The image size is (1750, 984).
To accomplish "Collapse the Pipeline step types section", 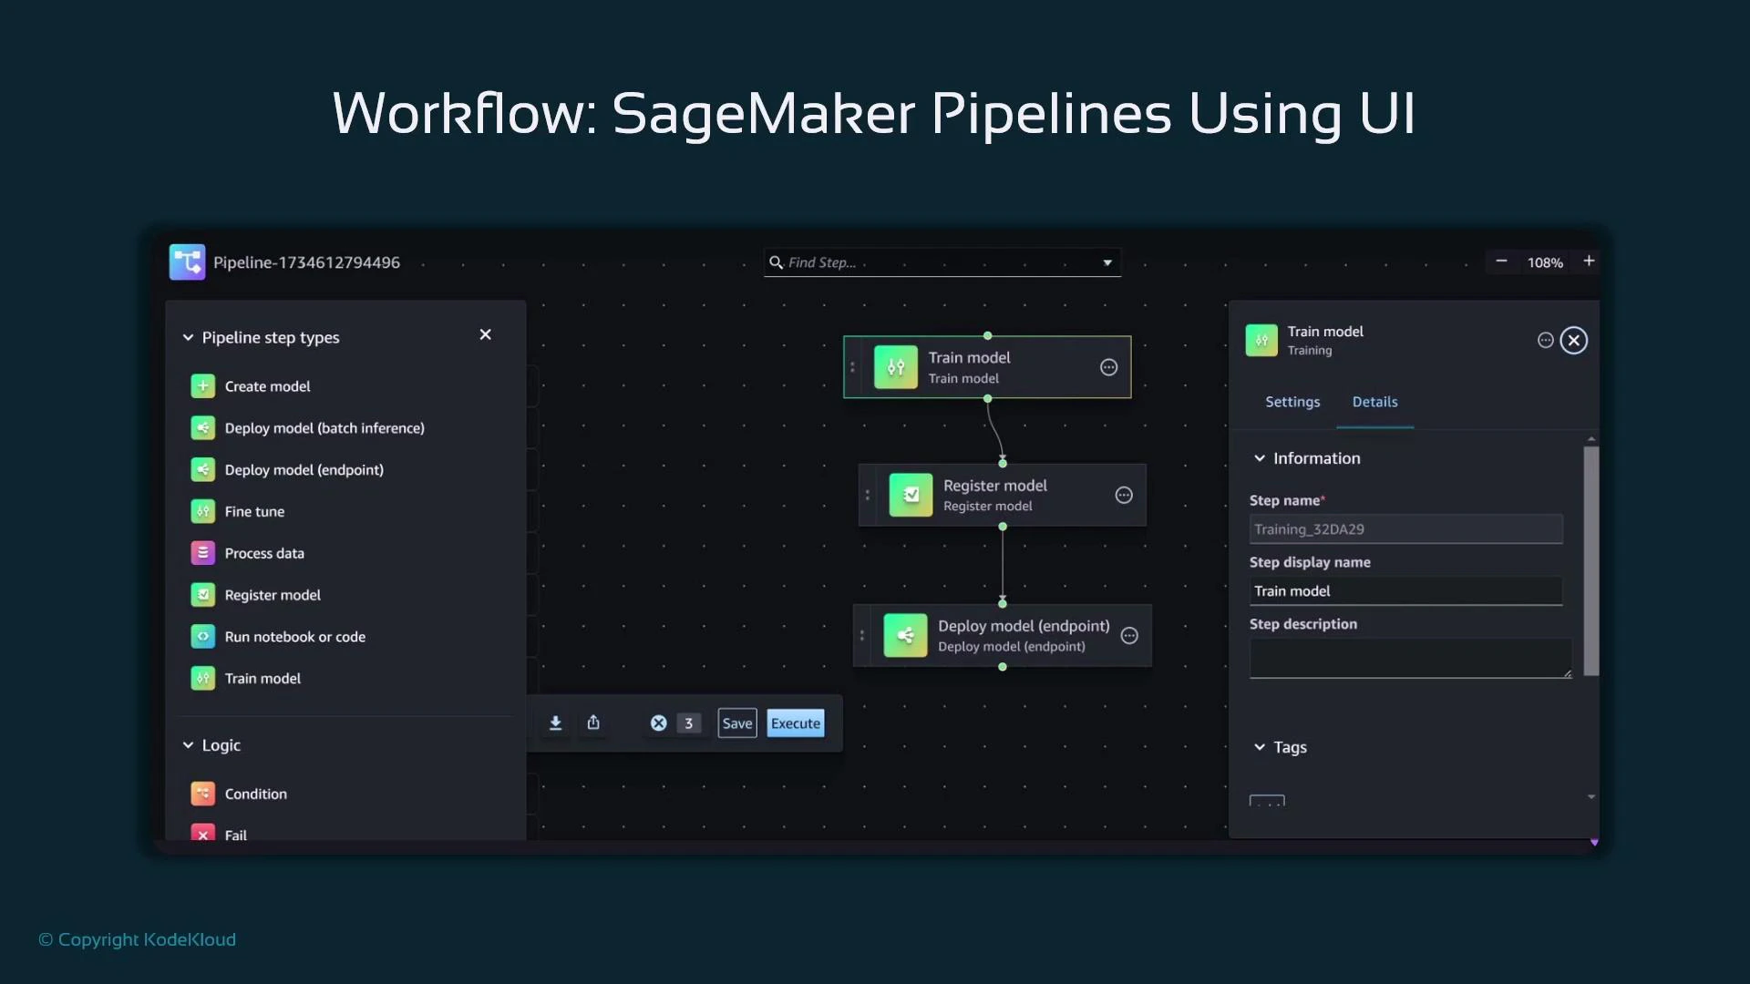I will [188, 337].
